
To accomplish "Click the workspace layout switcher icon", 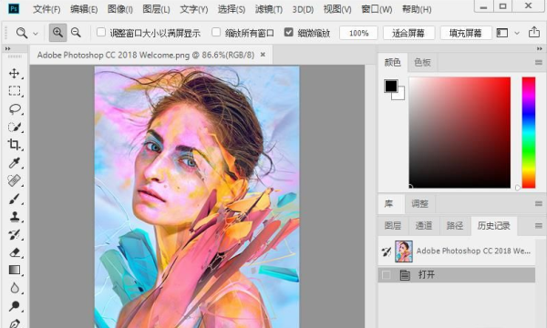I will (x=502, y=33).
